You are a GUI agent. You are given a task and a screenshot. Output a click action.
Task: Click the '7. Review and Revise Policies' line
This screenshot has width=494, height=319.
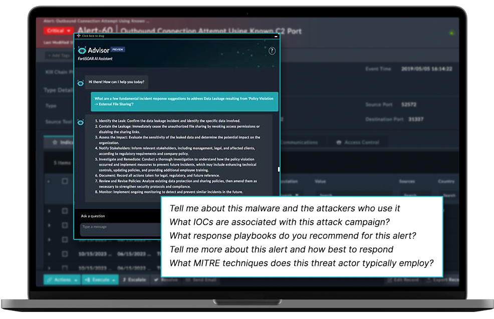pos(176,184)
